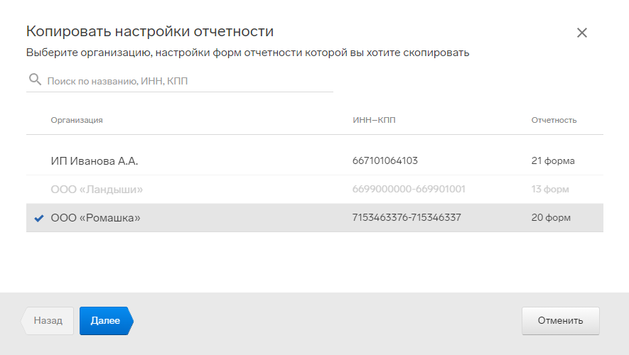629x355 pixels.
Task: Click the Отчетность column header
Action: (554, 120)
